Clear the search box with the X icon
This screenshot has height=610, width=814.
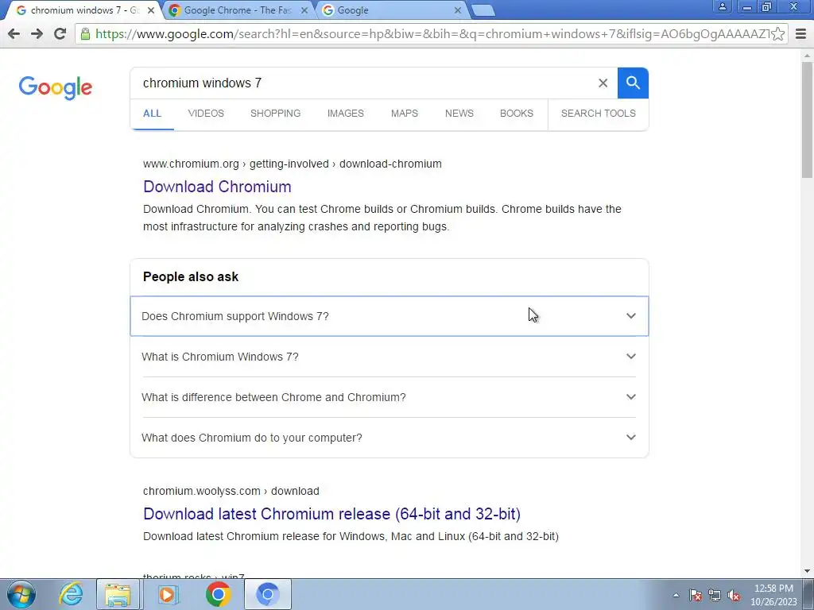coord(603,83)
